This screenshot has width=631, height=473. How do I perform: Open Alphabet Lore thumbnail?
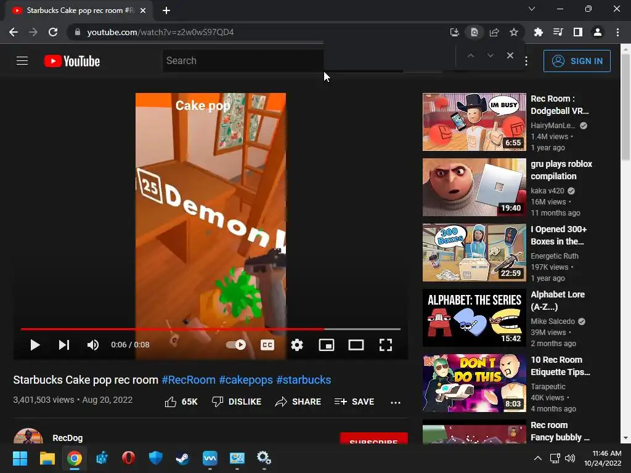point(474,318)
